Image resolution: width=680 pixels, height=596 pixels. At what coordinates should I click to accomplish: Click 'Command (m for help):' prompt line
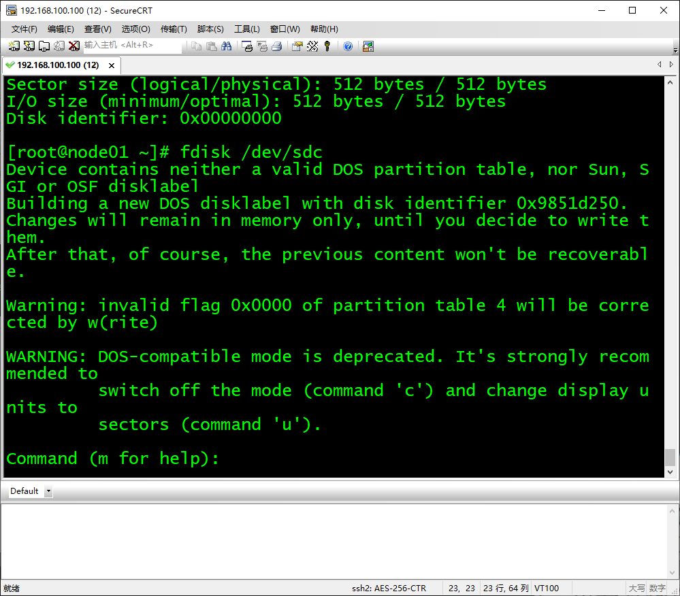[113, 459]
